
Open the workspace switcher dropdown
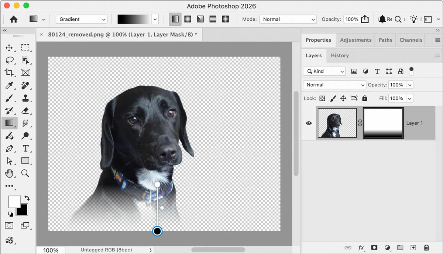[428, 19]
